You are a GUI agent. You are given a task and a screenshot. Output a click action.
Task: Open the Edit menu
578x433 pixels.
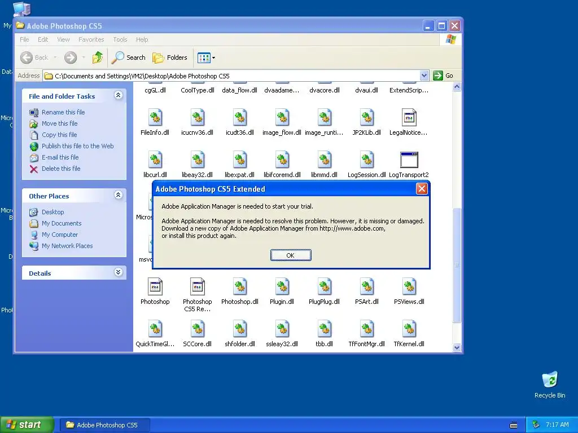coord(43,39)
